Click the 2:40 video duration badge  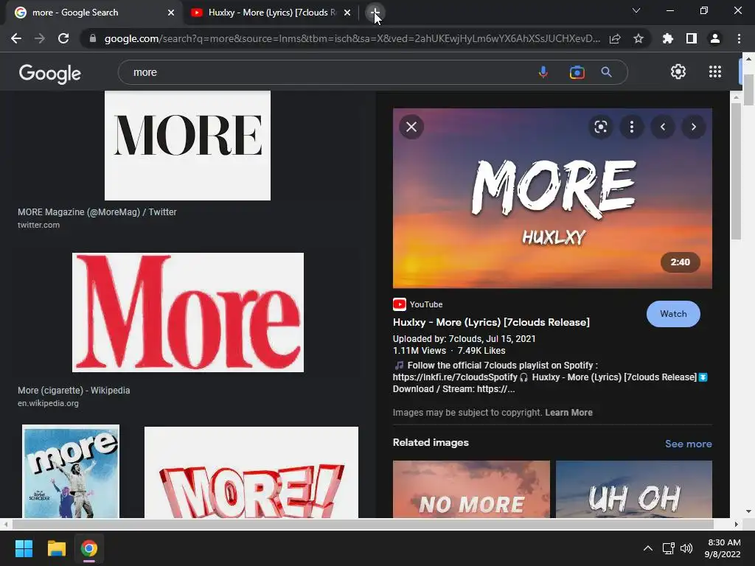[680, 262]
